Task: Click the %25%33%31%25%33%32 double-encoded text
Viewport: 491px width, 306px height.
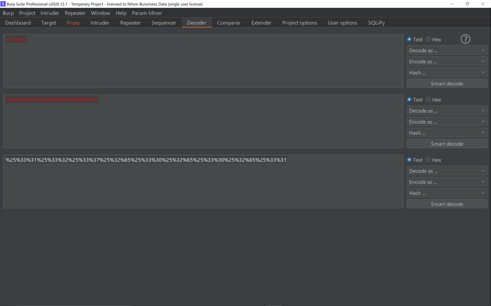Action: coord(146,160)
